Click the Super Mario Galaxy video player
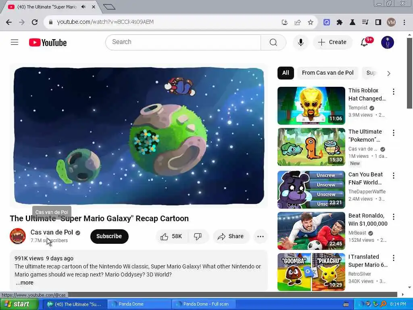 139,136
